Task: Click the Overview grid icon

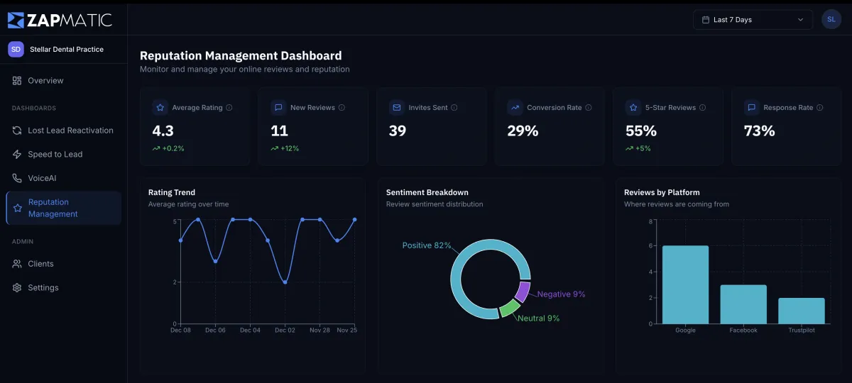Action: [17, 81]
